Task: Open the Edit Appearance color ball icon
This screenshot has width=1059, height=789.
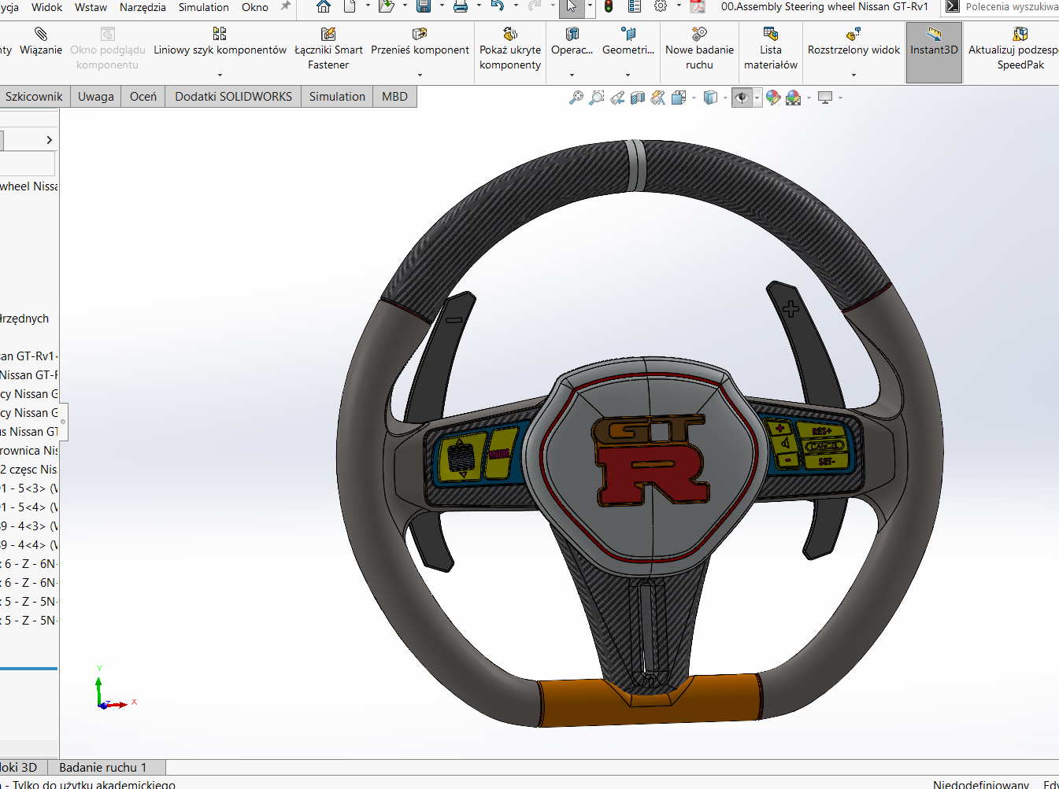Action: coord(773,98)
